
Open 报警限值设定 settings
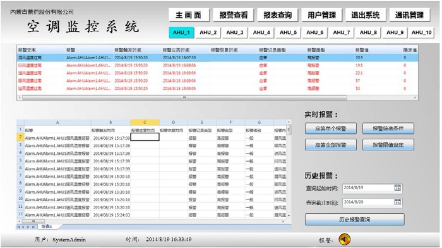(388, 145)
